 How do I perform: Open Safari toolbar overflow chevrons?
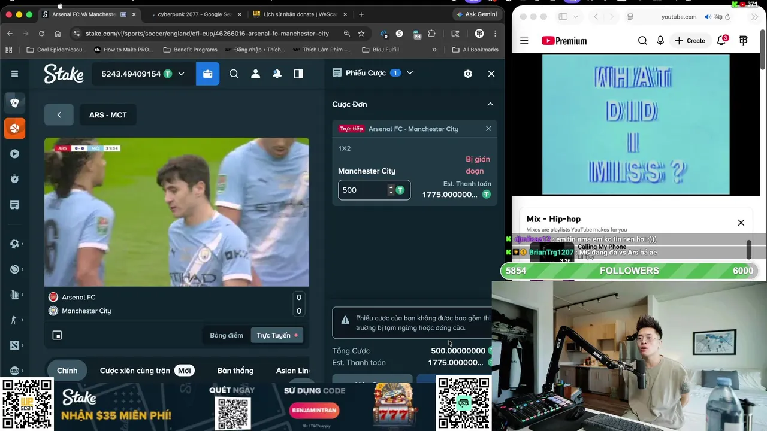coord(755,17)
